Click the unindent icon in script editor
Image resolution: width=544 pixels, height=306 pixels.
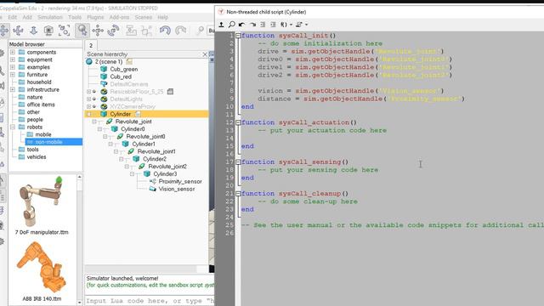tap(263, 25)
